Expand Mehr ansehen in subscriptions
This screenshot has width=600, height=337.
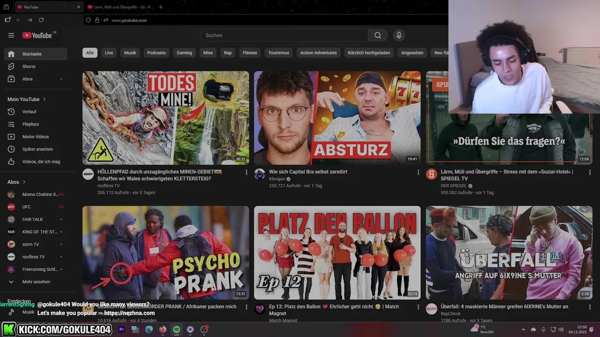(36, 282)
